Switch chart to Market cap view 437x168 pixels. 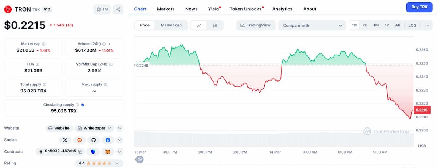[171, 25]
